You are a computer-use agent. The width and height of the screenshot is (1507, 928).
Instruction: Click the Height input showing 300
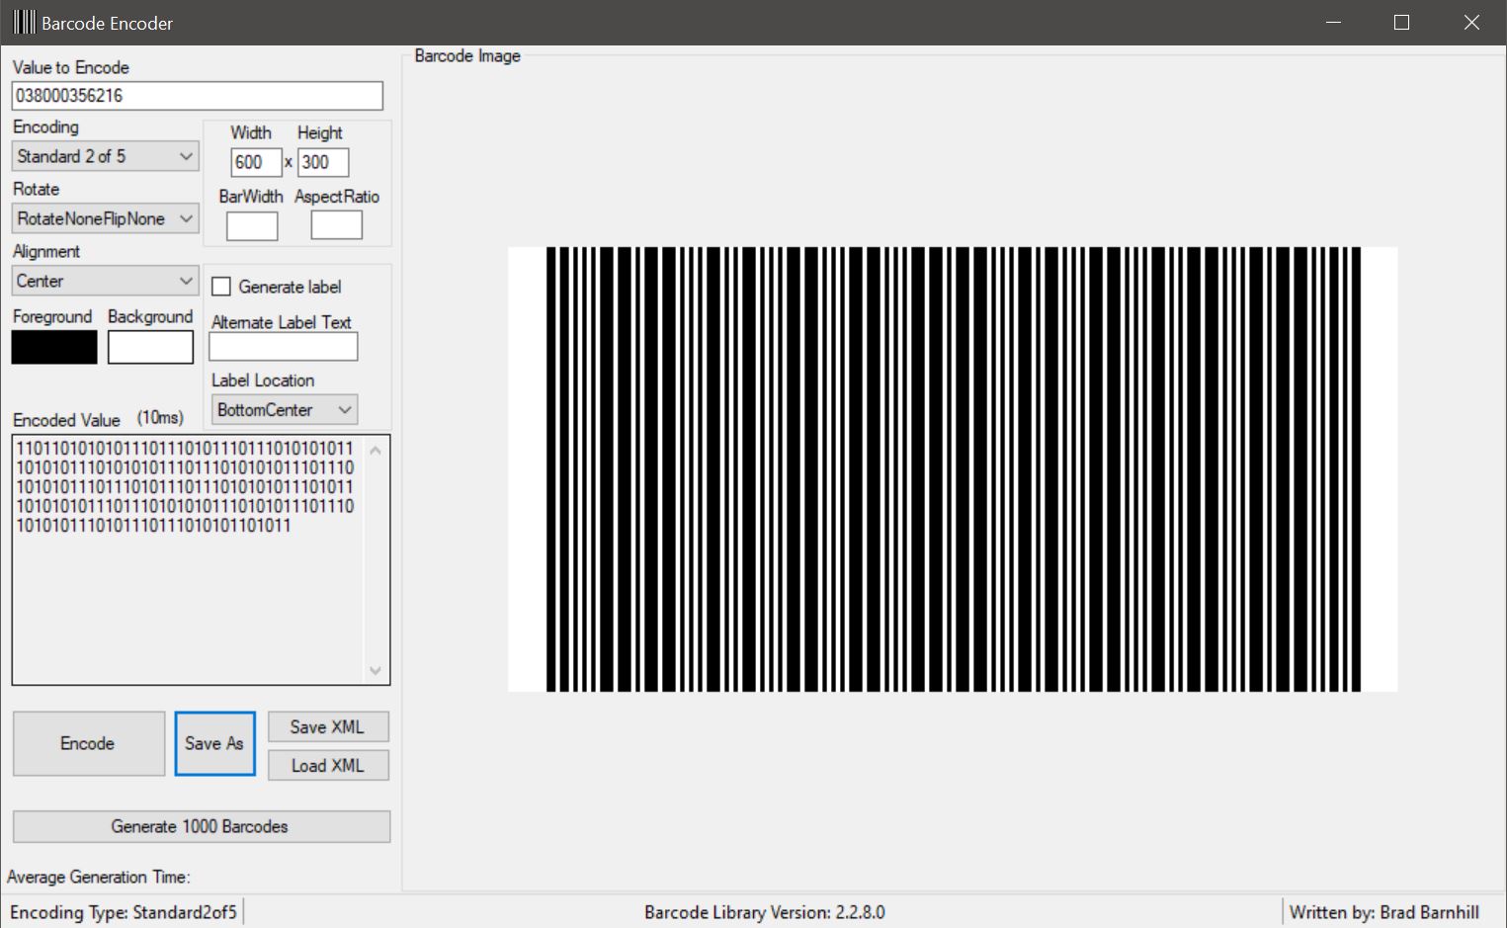pyautogui.click(x=323, y=162)
